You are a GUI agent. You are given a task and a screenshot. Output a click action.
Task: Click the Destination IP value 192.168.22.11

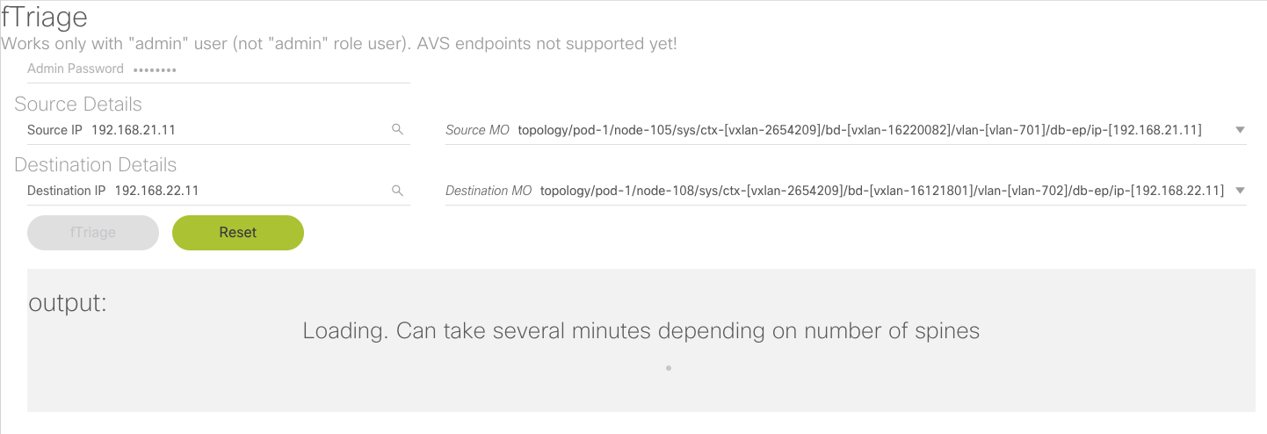point(156,191)
